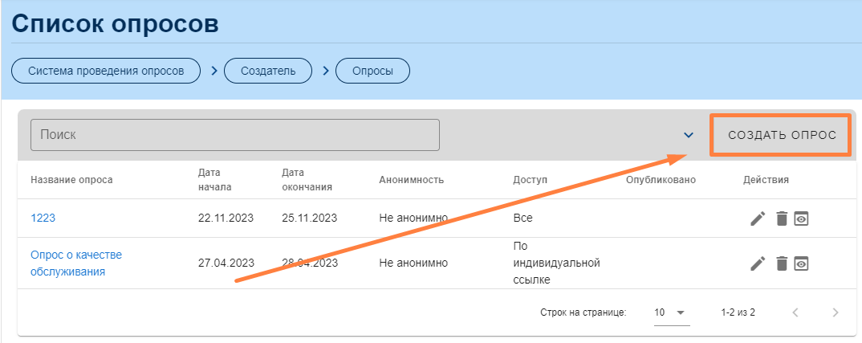Sort by the Дата окончания column header

(307, 180)
